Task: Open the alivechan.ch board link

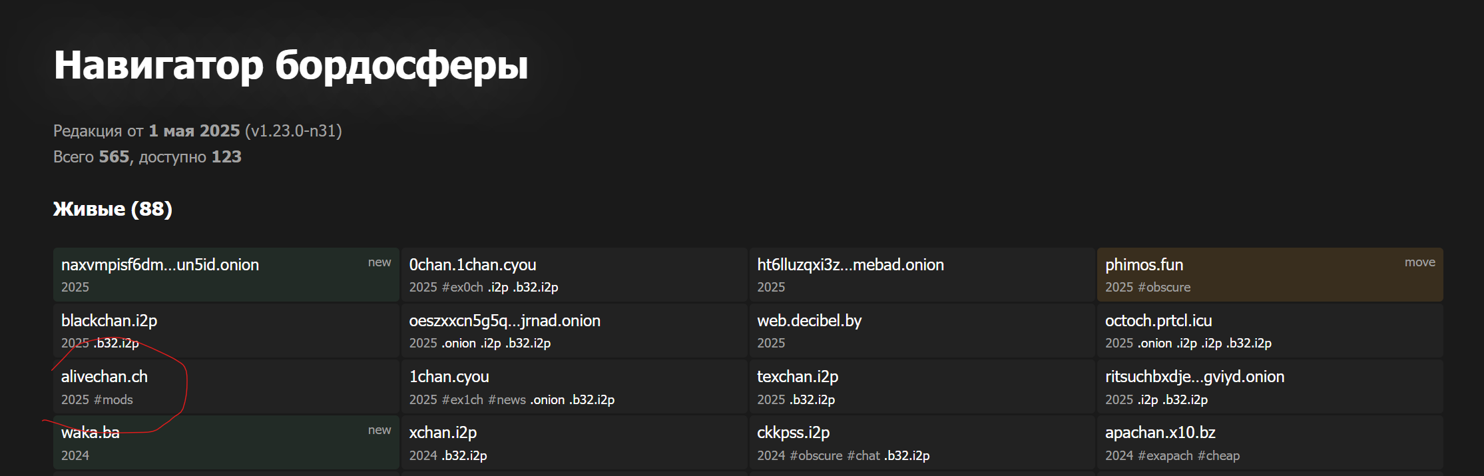Action: [105, 377]
